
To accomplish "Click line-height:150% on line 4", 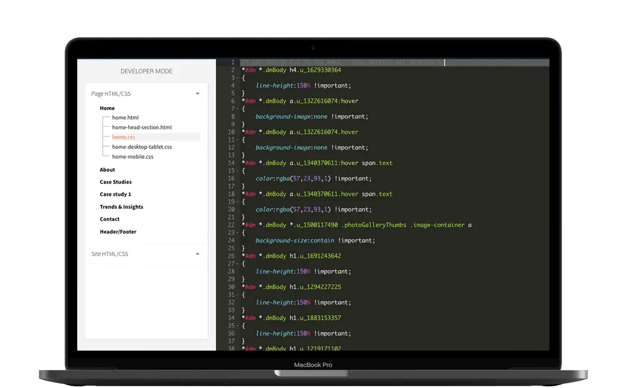I will [283, 85].
